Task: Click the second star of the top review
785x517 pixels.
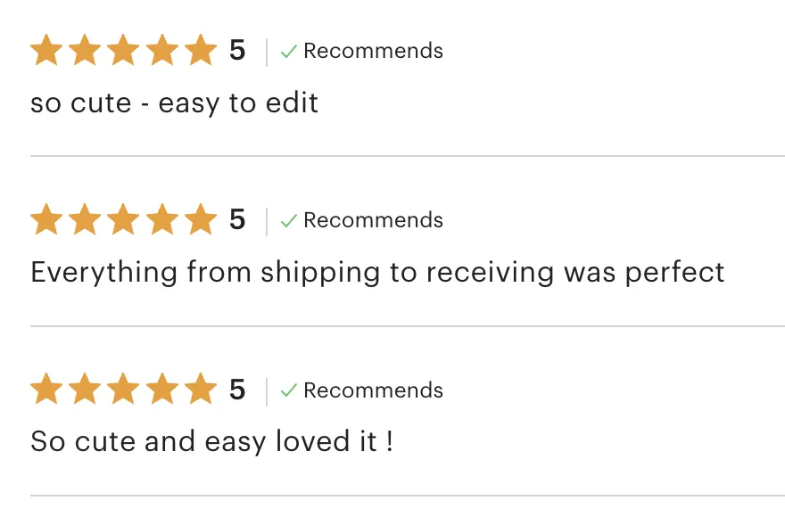Action: 85,50
